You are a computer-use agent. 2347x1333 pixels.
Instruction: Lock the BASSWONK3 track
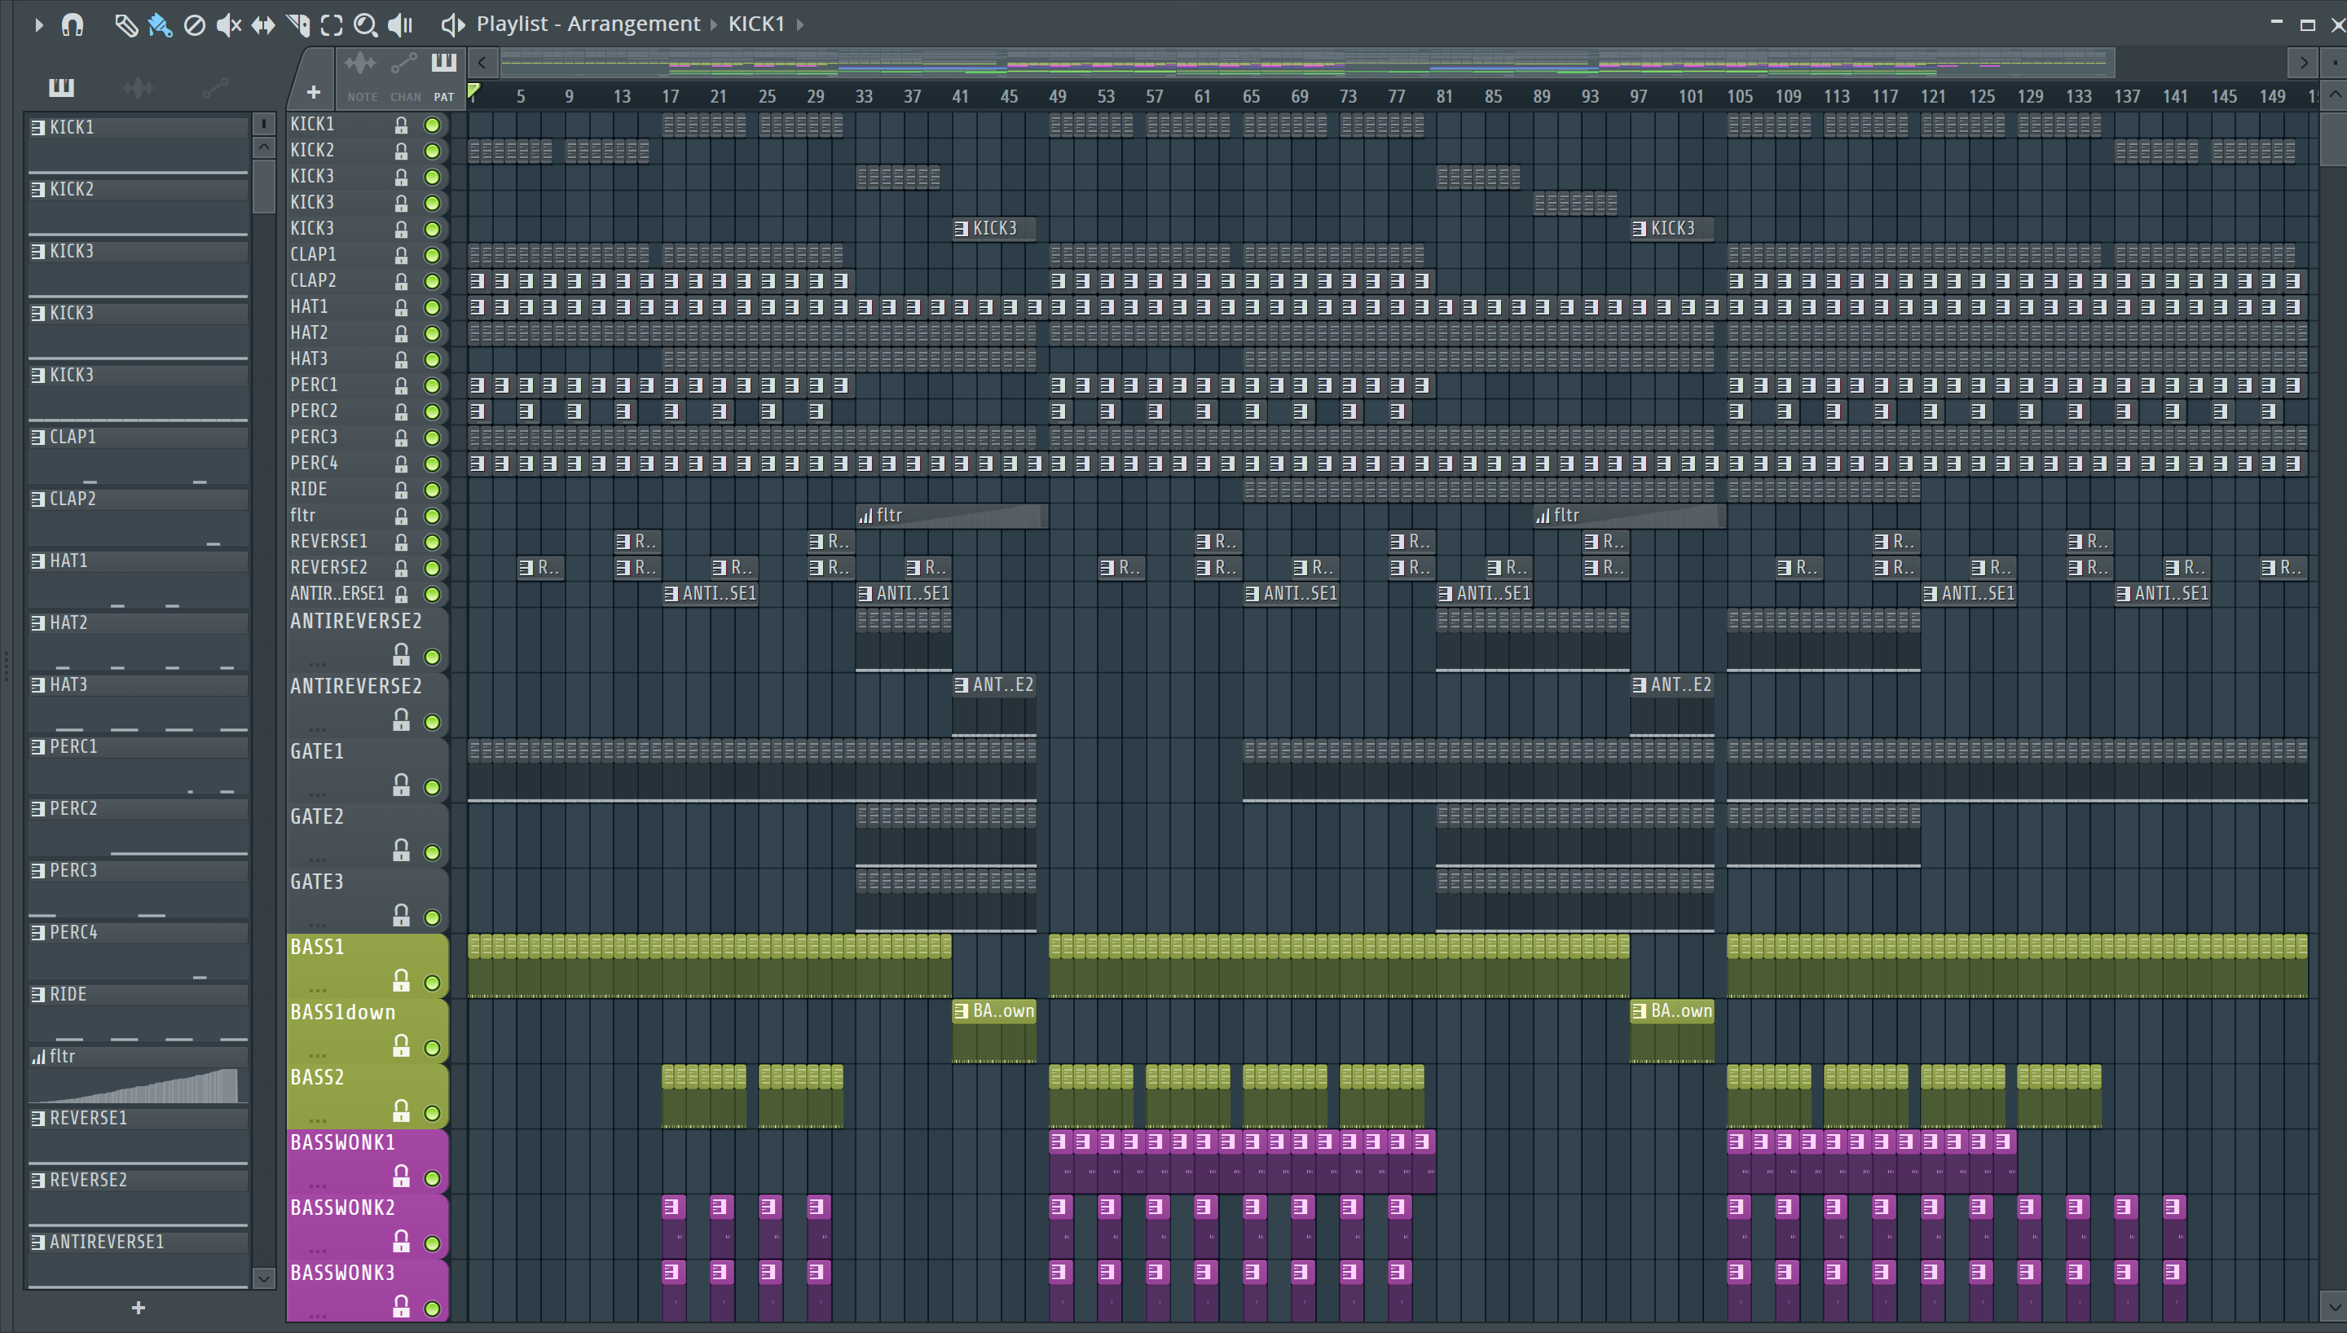click(x=401, y=1306)
